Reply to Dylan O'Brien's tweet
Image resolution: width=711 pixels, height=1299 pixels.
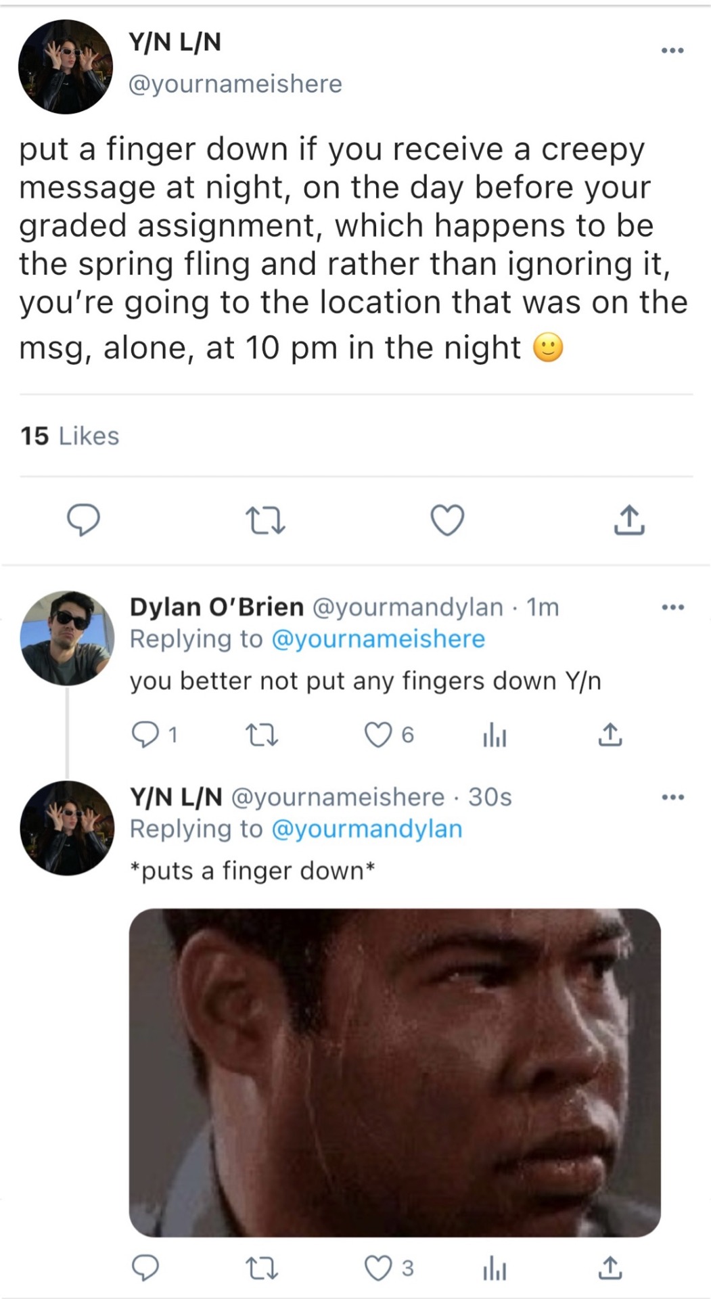click(x=144, y=735)
